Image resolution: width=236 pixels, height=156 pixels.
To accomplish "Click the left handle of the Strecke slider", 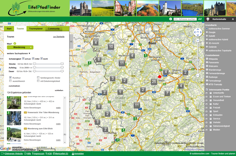I will pos(34,64).
